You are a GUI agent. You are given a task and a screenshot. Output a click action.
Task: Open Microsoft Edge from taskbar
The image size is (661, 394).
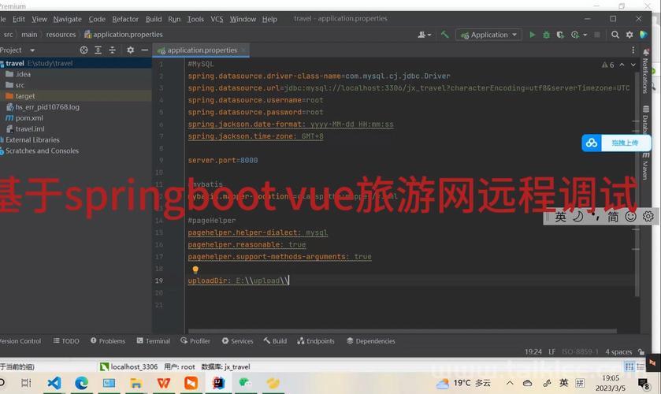pyautogui.click(x=81, y=383)
